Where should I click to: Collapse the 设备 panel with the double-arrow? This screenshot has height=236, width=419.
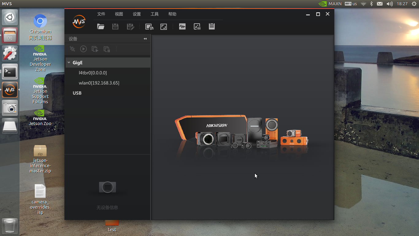(145, 38)
